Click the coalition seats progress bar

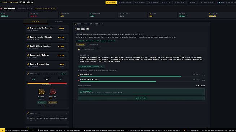47,83
